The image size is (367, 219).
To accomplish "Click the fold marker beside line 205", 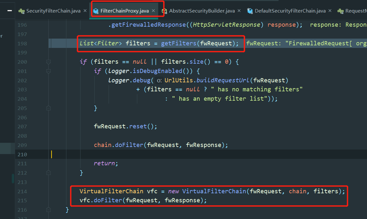I will click(48, 108).
